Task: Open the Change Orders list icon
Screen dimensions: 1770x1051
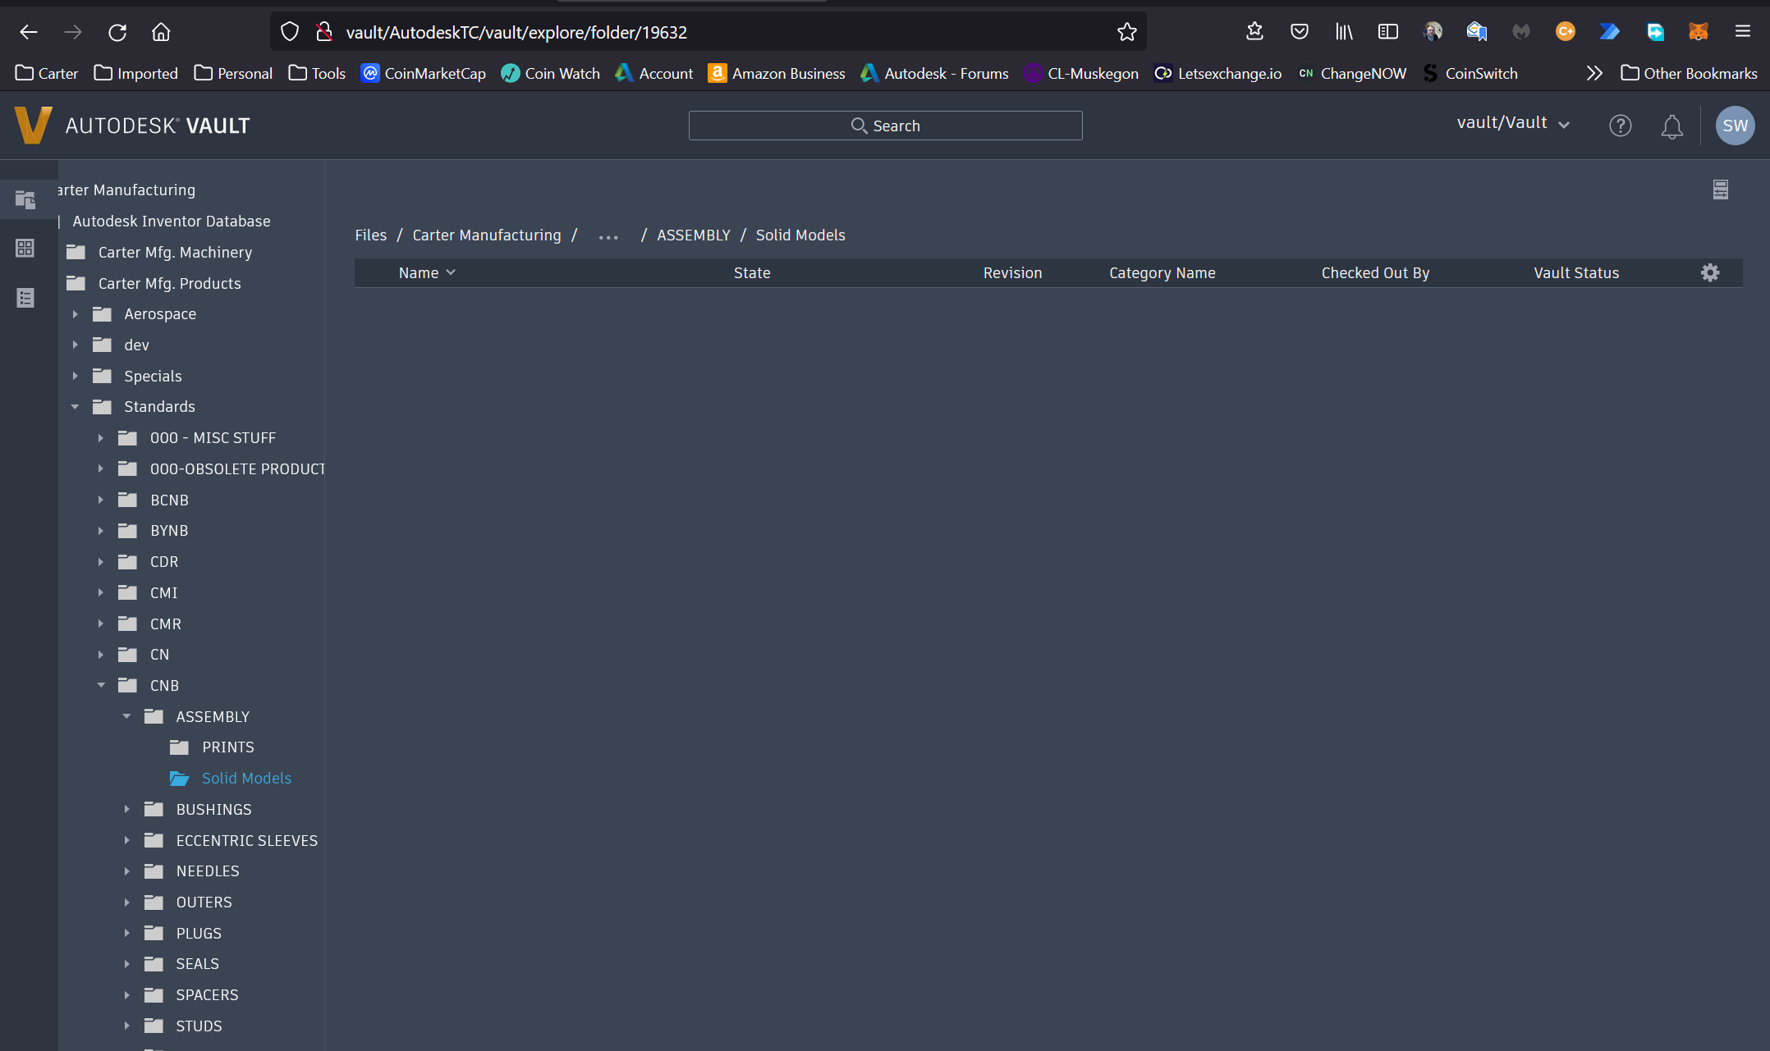Action: 25,297
